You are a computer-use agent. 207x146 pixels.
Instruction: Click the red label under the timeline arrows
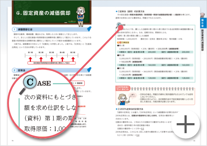[52, 63]
